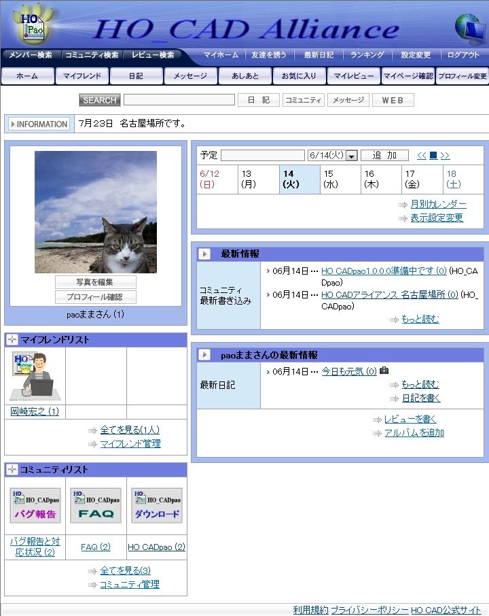Click the 最新情報 arrow icon
489x616 pixels.
pos(204,254)
